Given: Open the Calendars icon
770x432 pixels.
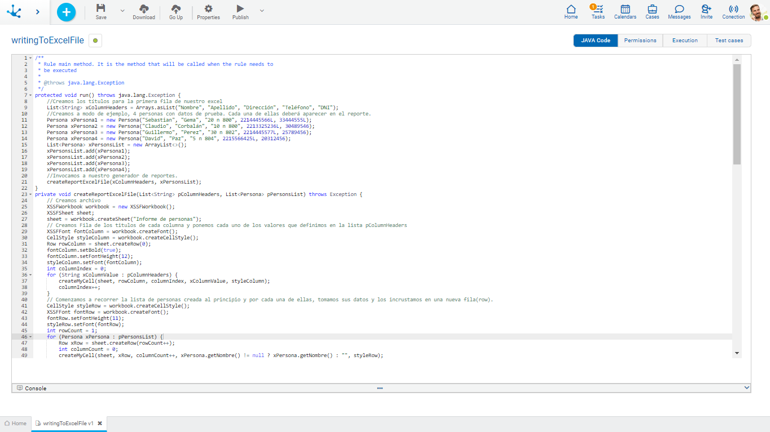Looking at the screenshot, I should click(625, 12).
